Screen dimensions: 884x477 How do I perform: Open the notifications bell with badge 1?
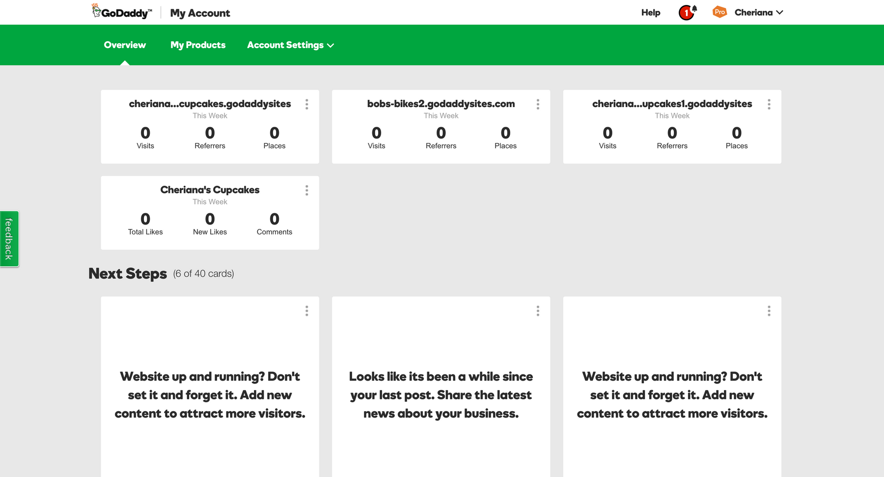688,12
